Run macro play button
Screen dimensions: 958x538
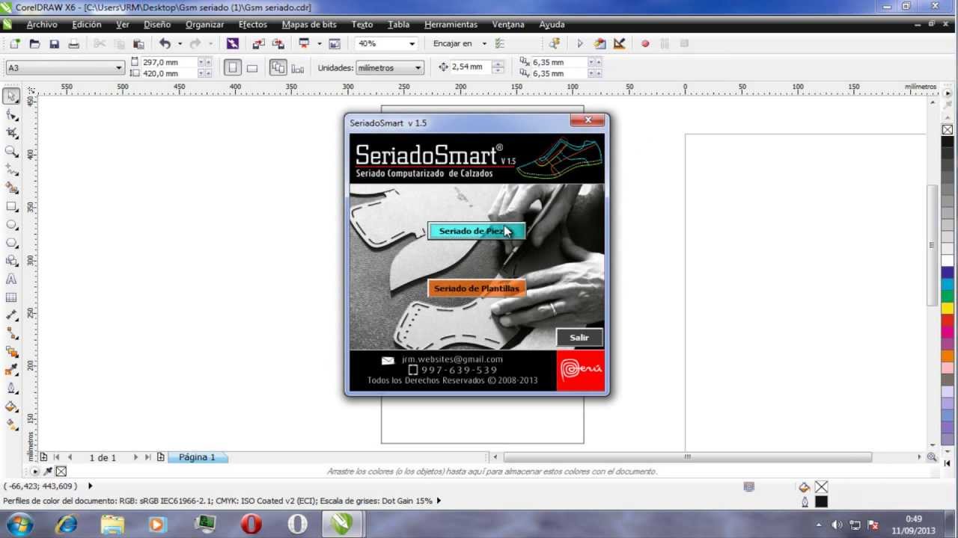coord(580,44)
